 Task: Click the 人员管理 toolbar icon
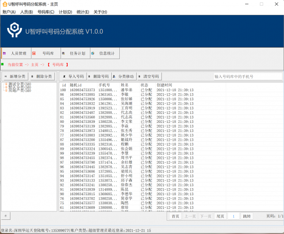click(x=16, y=53)
